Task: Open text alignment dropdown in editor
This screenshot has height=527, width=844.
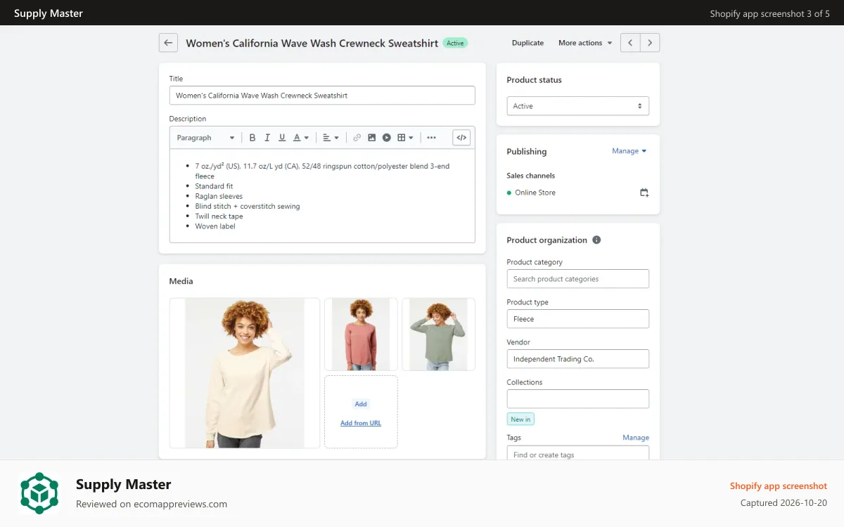Action: pyautogui.click(x=331, y=138)
